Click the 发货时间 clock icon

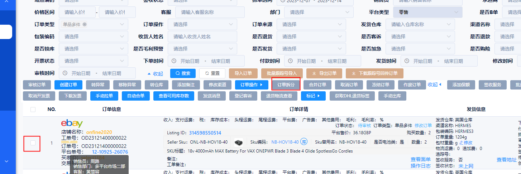[407, 61]
